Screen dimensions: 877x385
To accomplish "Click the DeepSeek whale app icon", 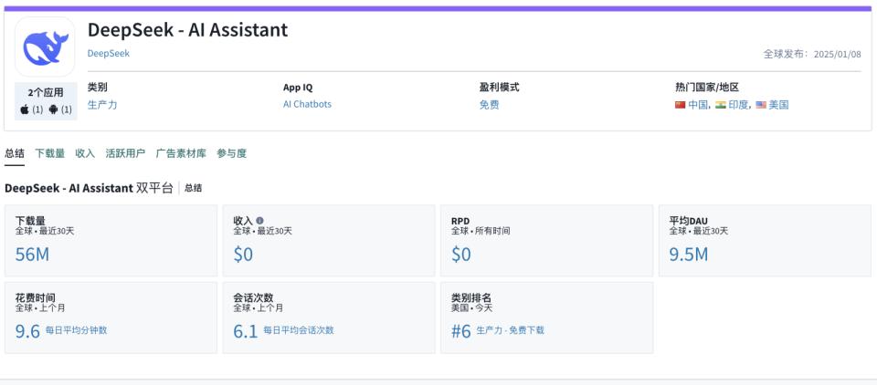I will [x=45, y=47].
